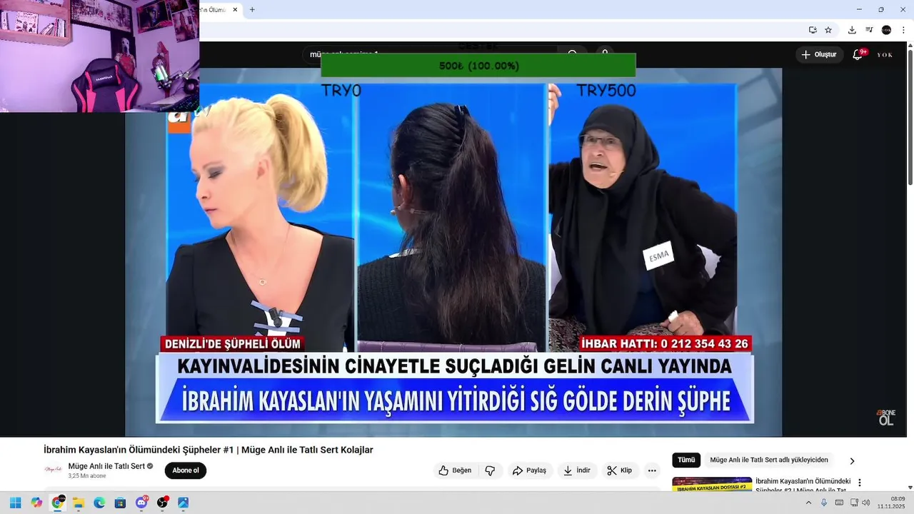Viewport: 914px width, 514px height.
Task: Click İndir download button
Action: pyautogui.click(x=577, y=470)
